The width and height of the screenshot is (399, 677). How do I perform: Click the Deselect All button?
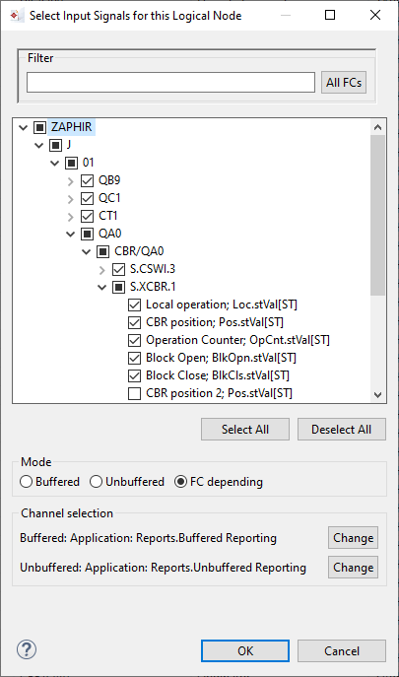pos(341,430)
